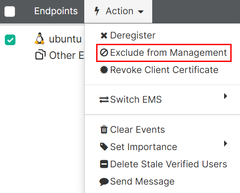This screenshot has width=240, height=193.
Task: Click the copy icon next to Other
Action: tap(41, 54)
